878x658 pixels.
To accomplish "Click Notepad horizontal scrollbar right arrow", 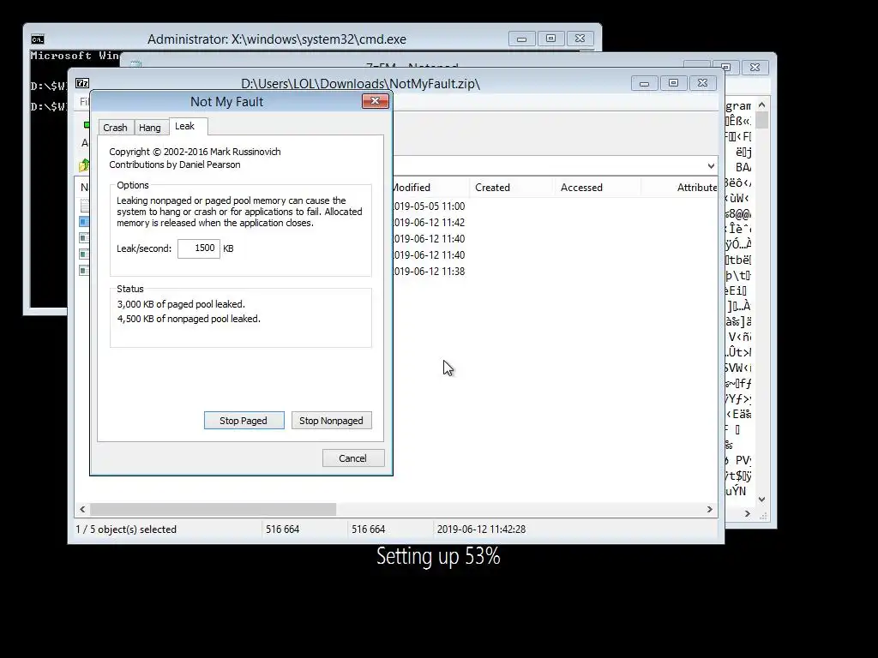I will (x=747, y=514).
